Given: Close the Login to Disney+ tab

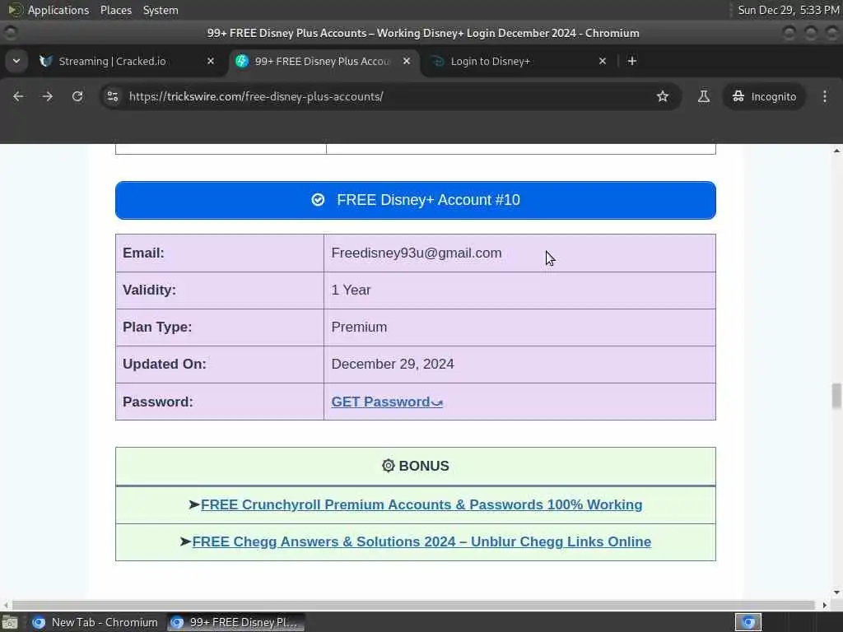Looking at the screenshot, I should click(x=603, y=61).
